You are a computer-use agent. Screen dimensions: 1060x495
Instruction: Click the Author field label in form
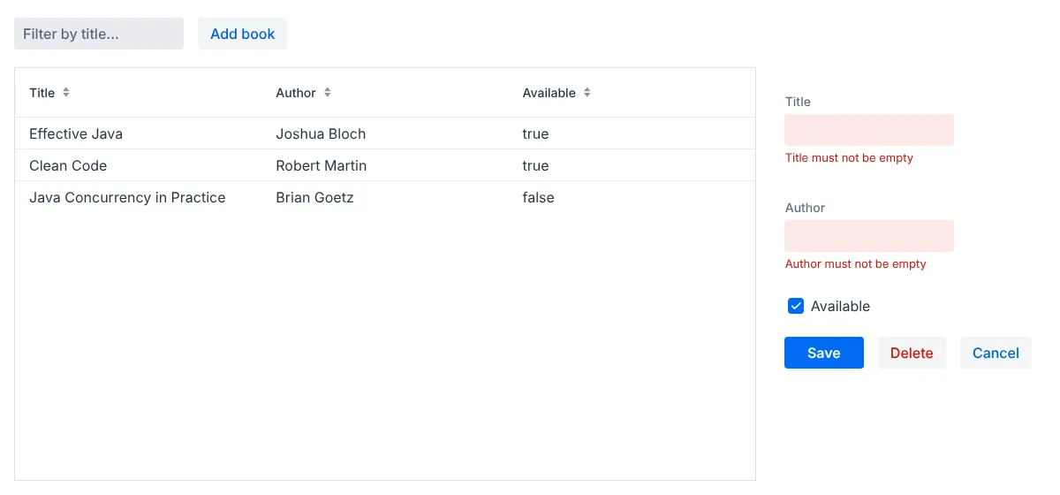click(x=805, y=208)
